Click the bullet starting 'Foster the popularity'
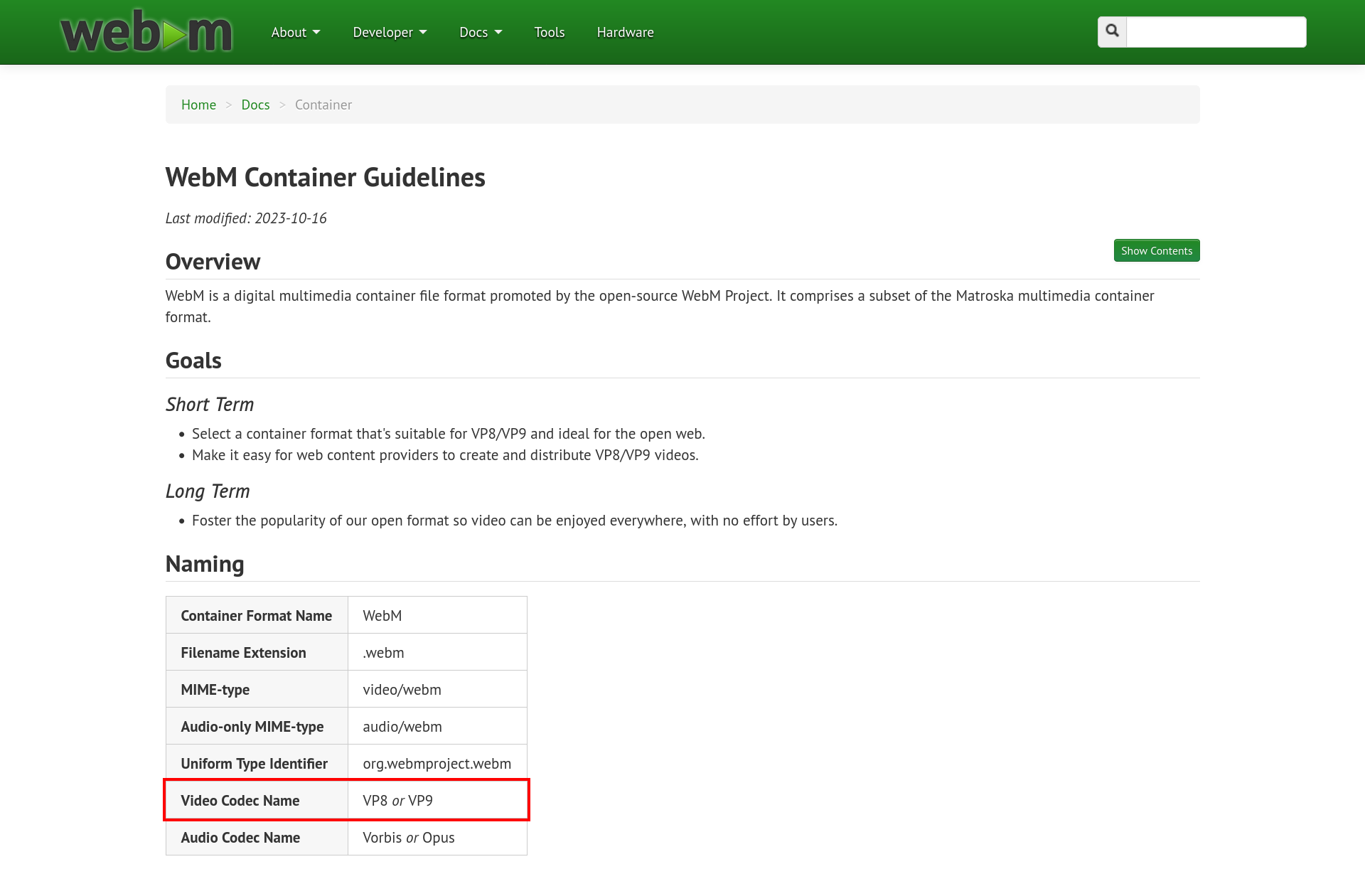1365x869 pixels. coord(515,521)
